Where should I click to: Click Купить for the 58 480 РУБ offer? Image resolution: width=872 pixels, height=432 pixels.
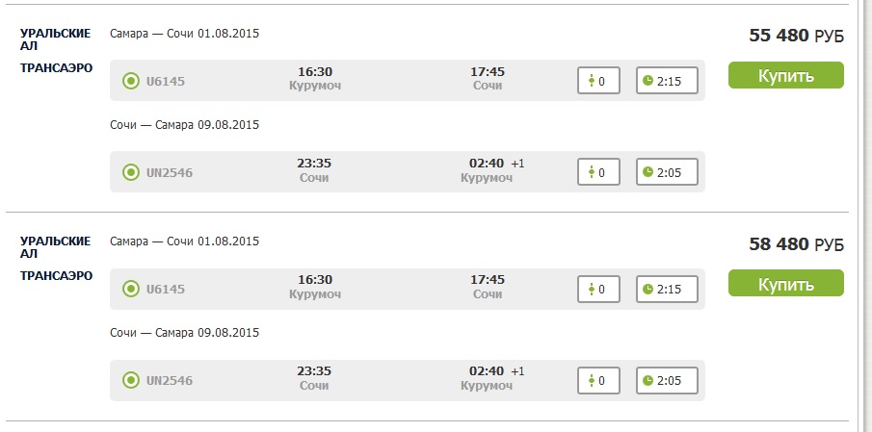coord(786,283)
